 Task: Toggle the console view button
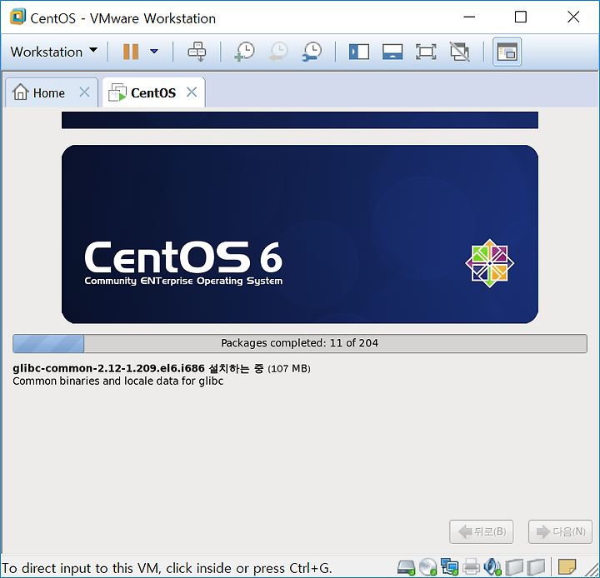(507, 52)
